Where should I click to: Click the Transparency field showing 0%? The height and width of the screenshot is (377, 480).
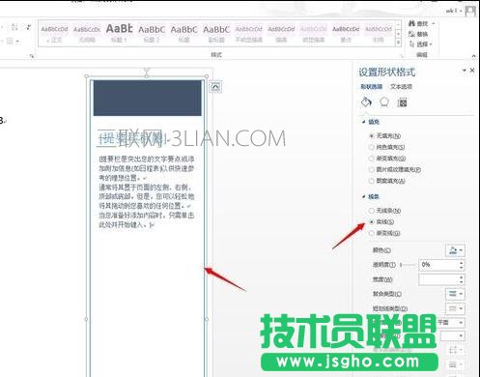438,265
